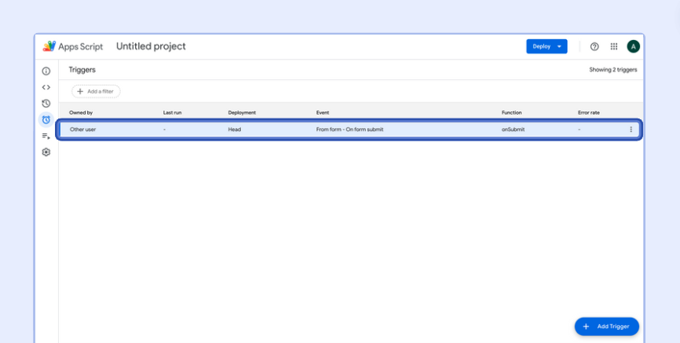
Task: Click the Add Trigger button
Action: pos(607,327)
